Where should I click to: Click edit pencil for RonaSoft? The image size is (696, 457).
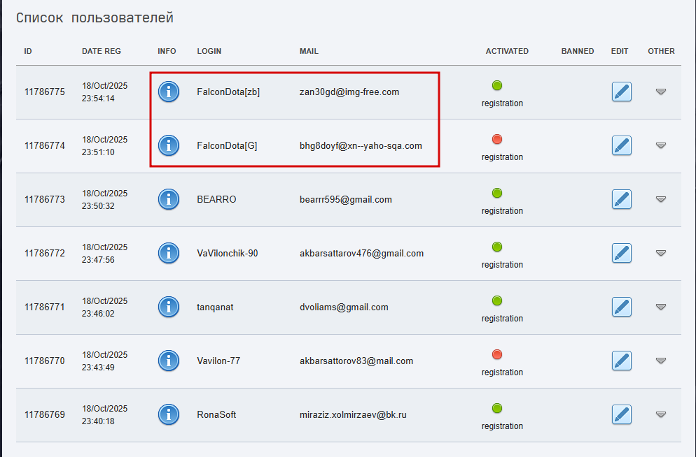click(621, 414)
